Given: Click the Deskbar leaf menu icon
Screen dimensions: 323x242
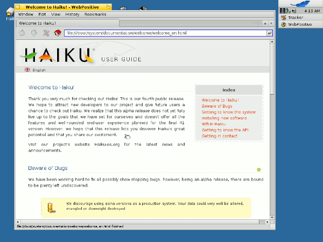Looking at the screenshot, I should [x=300, y=4].
